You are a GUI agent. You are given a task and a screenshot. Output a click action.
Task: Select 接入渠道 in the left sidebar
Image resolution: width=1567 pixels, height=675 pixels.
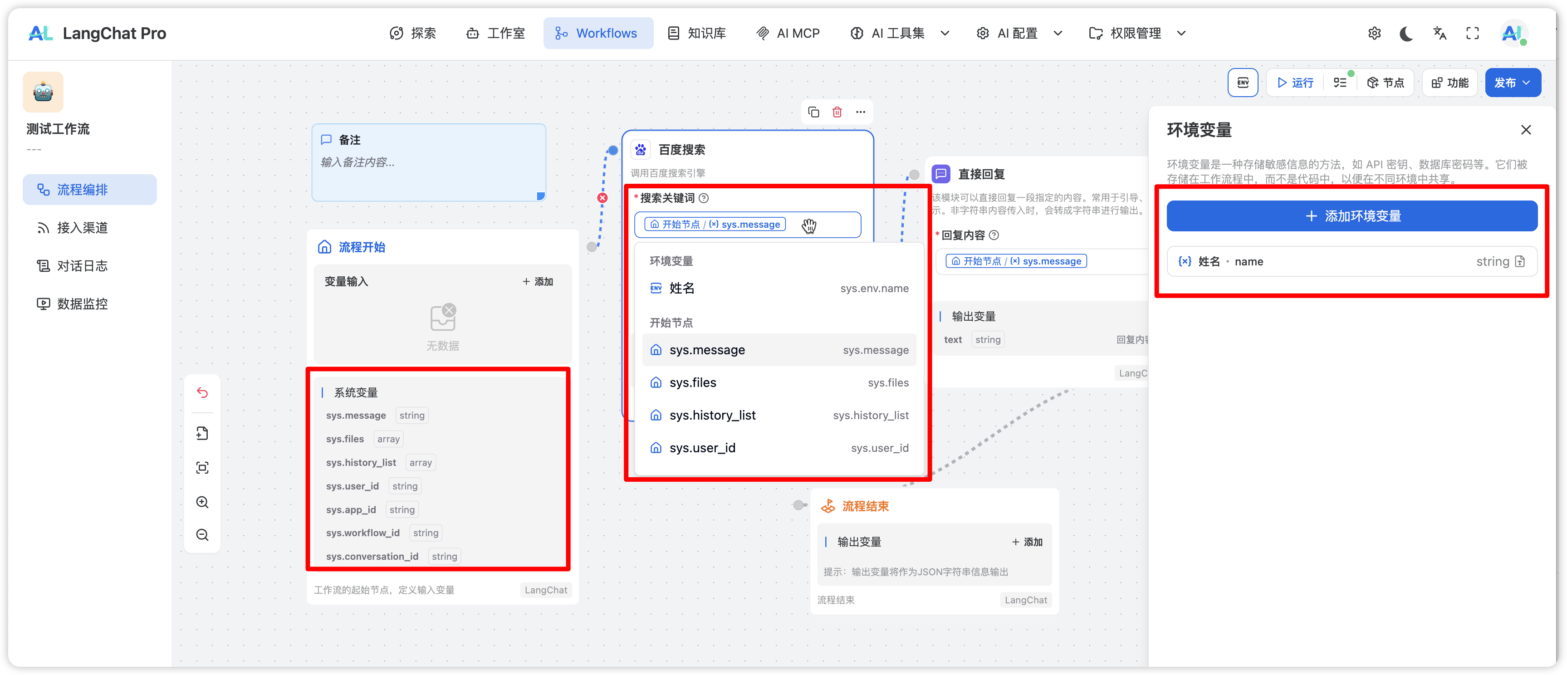pyautogui.click(x=82, y=228)
